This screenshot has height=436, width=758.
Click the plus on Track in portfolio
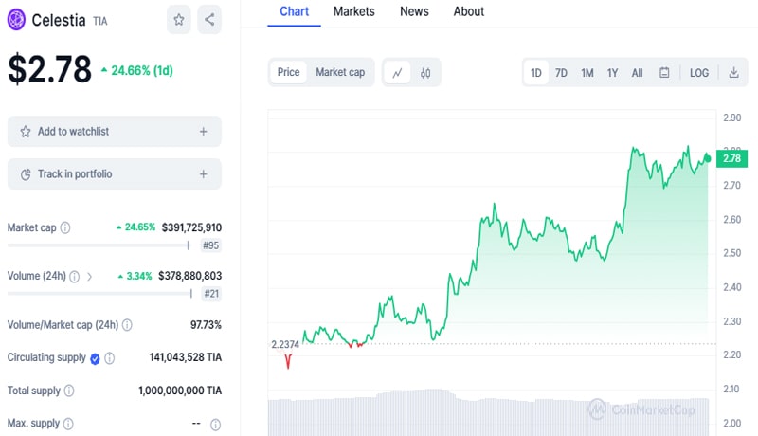[204, 174]
